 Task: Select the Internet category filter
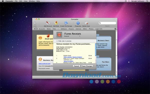point(78,29)
